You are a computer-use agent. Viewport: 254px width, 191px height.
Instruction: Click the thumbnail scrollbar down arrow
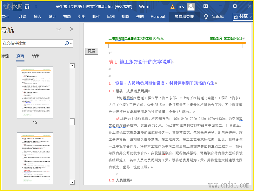pyautogui.click(x=72, y=182)
